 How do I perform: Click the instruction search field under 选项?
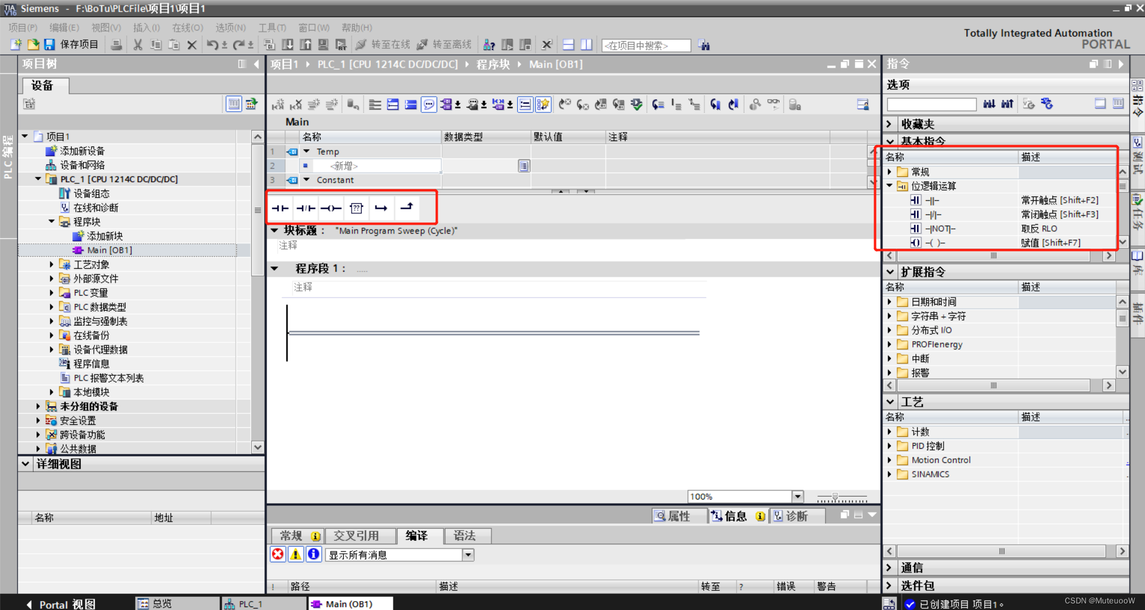tap(931, 104)
